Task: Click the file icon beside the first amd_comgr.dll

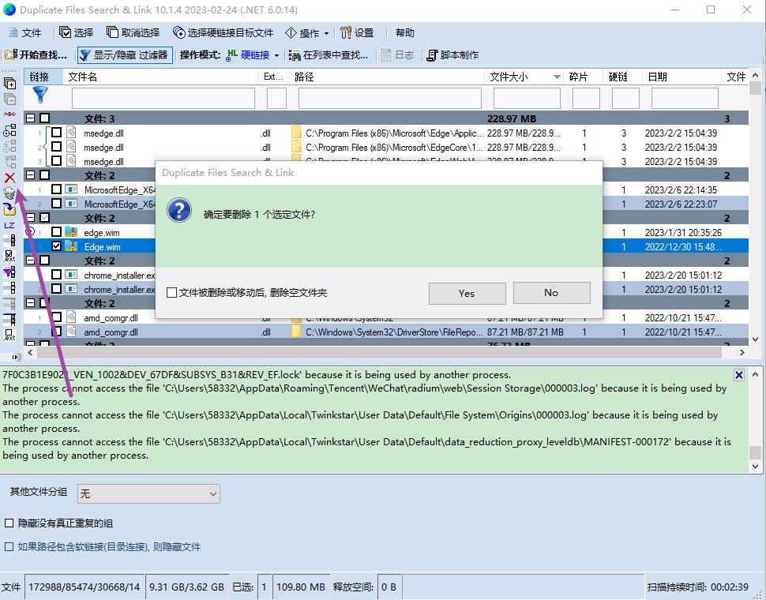Action: tap(71, 317)
